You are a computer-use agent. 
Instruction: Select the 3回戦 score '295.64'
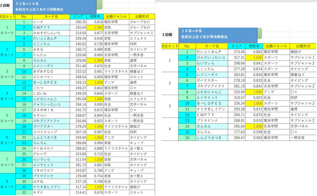[x=237, y=126]
